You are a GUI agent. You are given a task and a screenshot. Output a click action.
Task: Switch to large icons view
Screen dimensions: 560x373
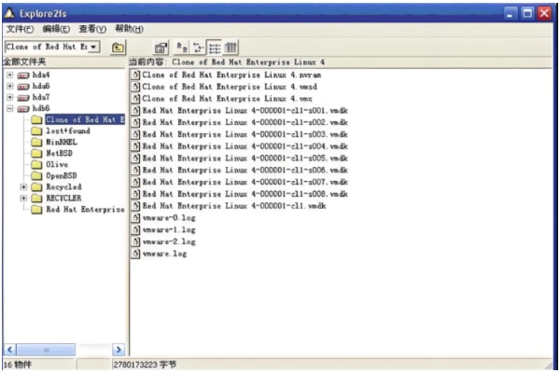tap(184, 47)
